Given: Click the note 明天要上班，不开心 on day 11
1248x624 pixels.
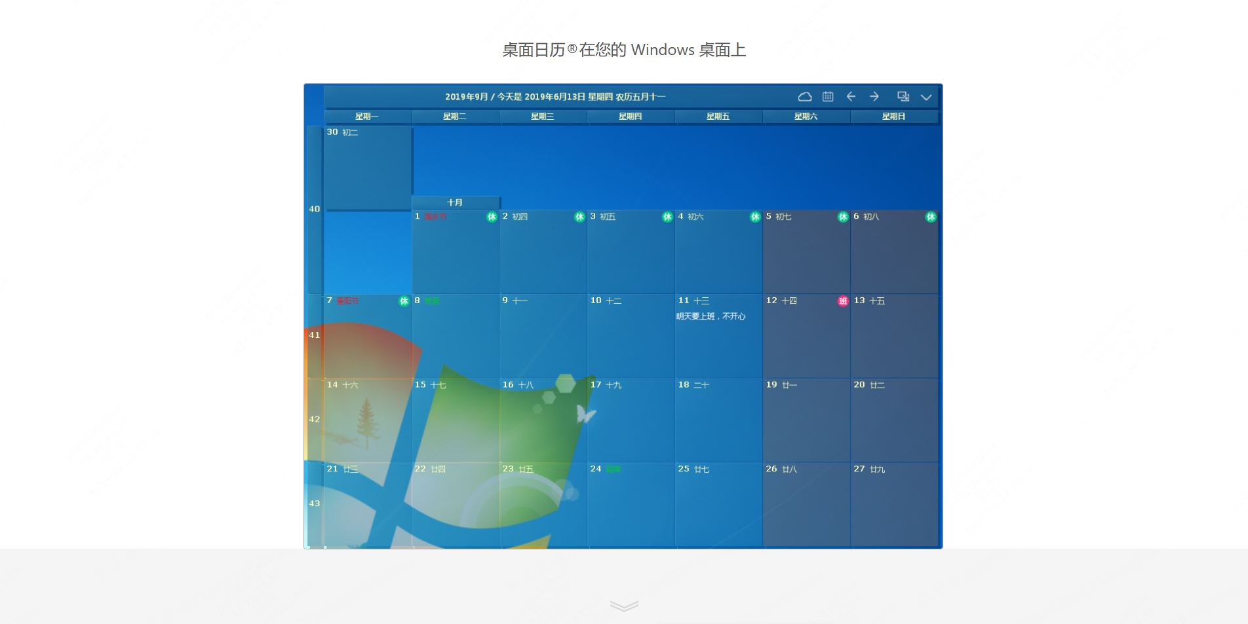Looking at the screenshot, I should click(711, 317).
